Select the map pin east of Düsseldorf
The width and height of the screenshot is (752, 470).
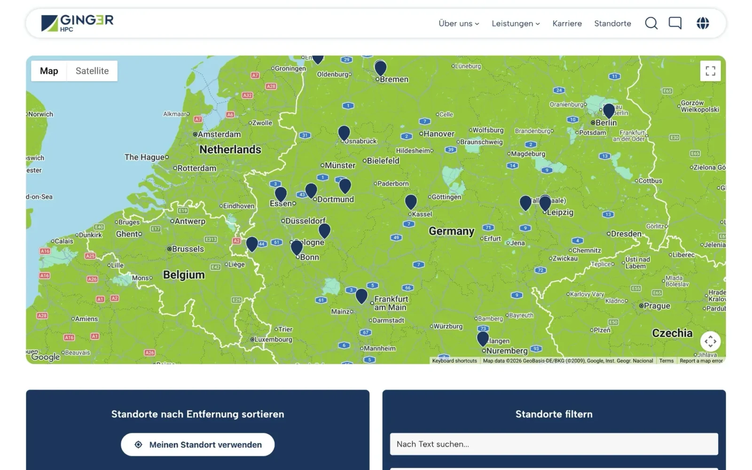324,231
